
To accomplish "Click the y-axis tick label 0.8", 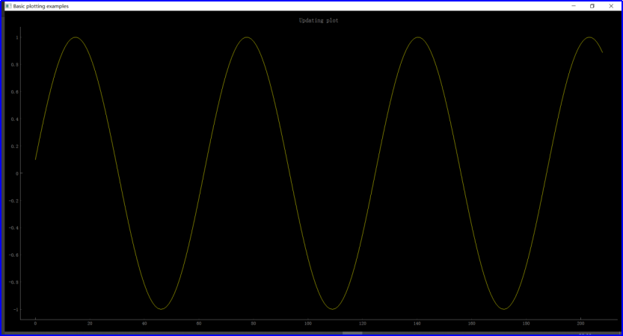I will 16,65.
